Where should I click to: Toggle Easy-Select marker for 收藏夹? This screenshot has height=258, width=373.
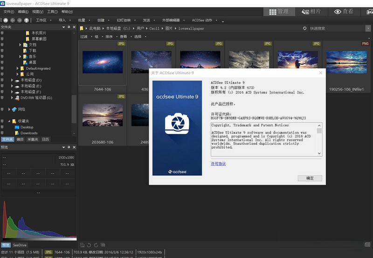2,121
